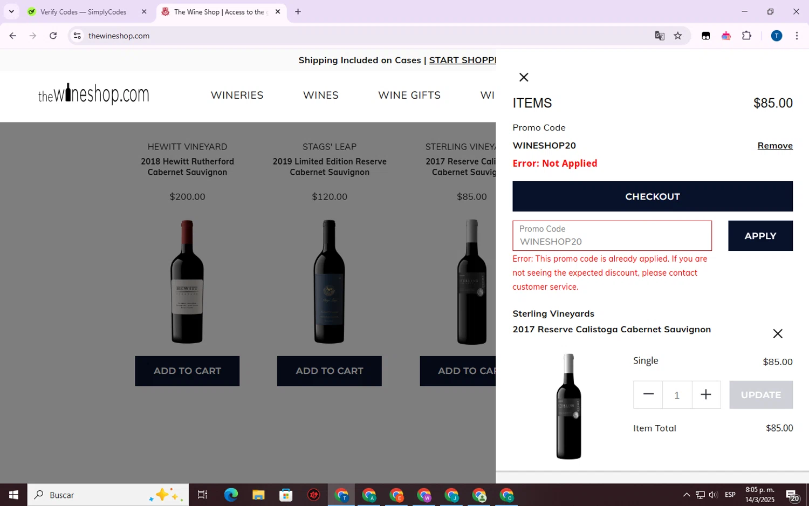Reload the current page

[x=53, y=36]
